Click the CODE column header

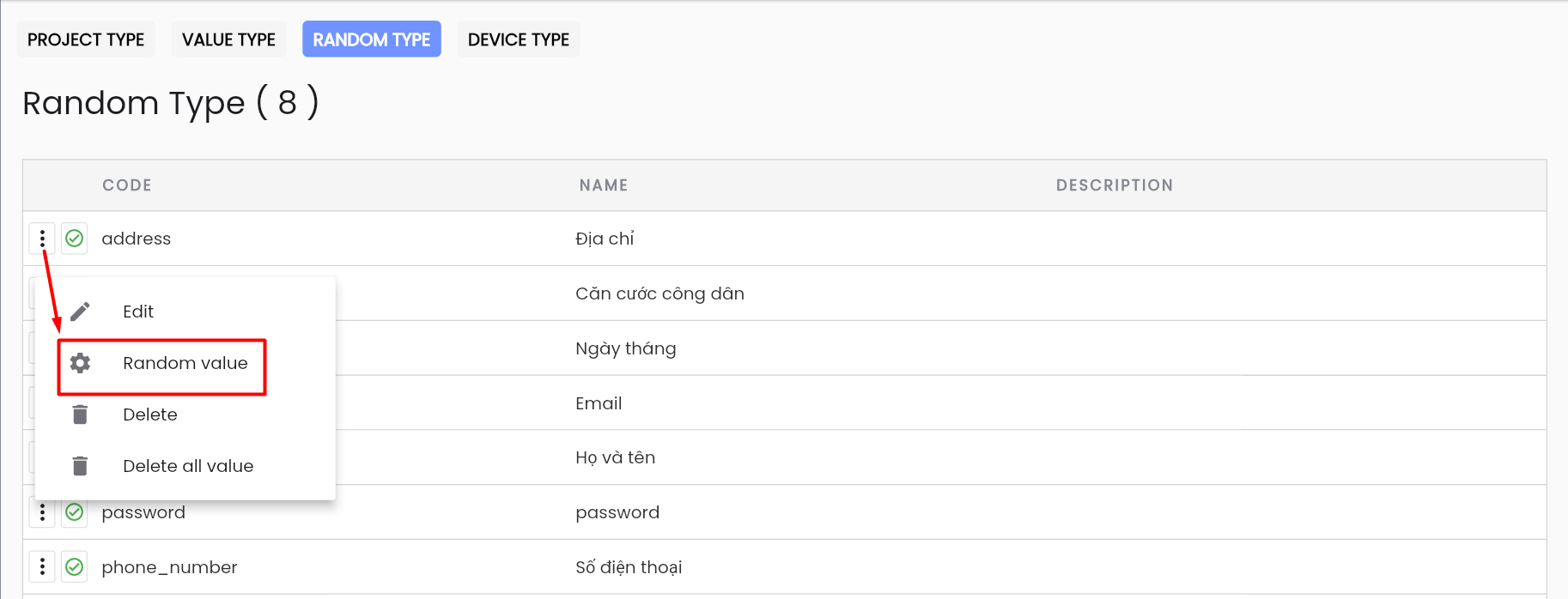click(127, 185)
